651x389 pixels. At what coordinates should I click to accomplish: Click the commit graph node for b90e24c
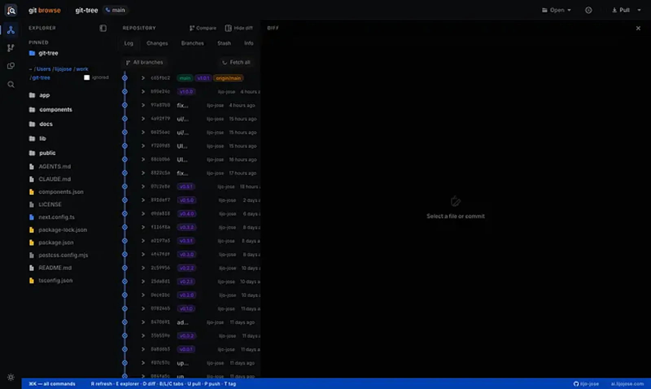(x=125, y=92)
